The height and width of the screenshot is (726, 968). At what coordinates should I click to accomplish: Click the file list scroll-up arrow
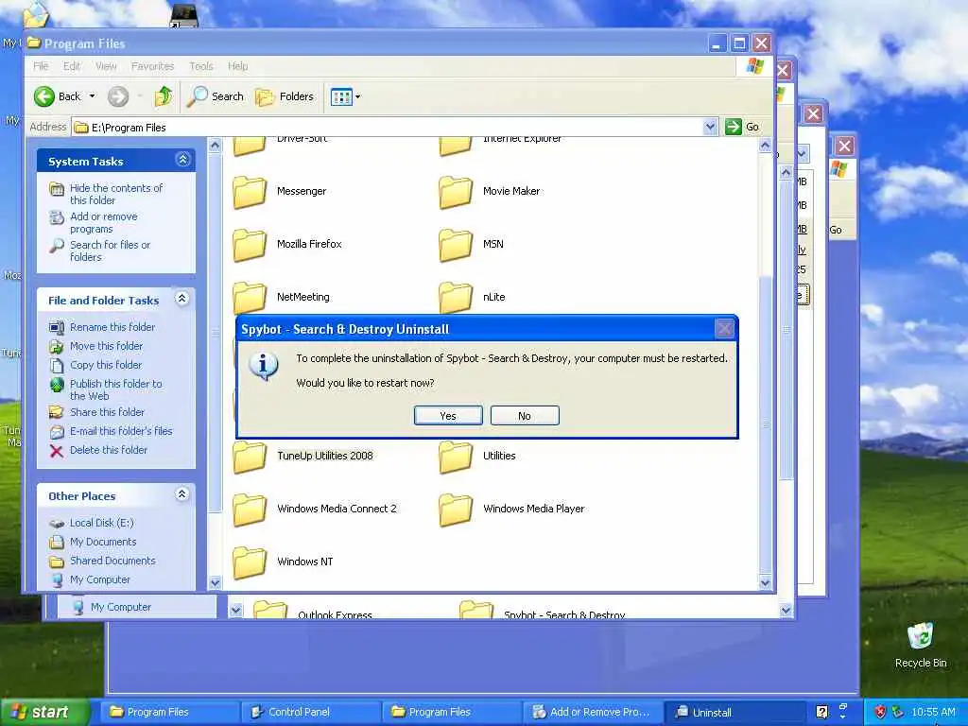[765, 146]
